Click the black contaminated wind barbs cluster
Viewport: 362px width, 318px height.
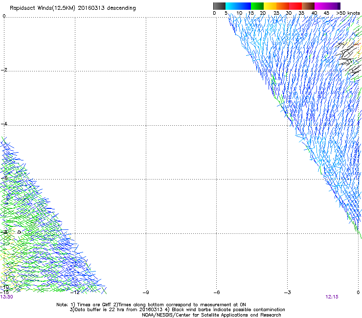349,58
